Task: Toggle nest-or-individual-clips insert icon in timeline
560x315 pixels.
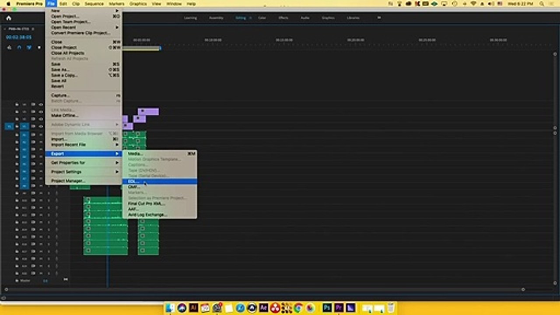Action: coord(9,47)
